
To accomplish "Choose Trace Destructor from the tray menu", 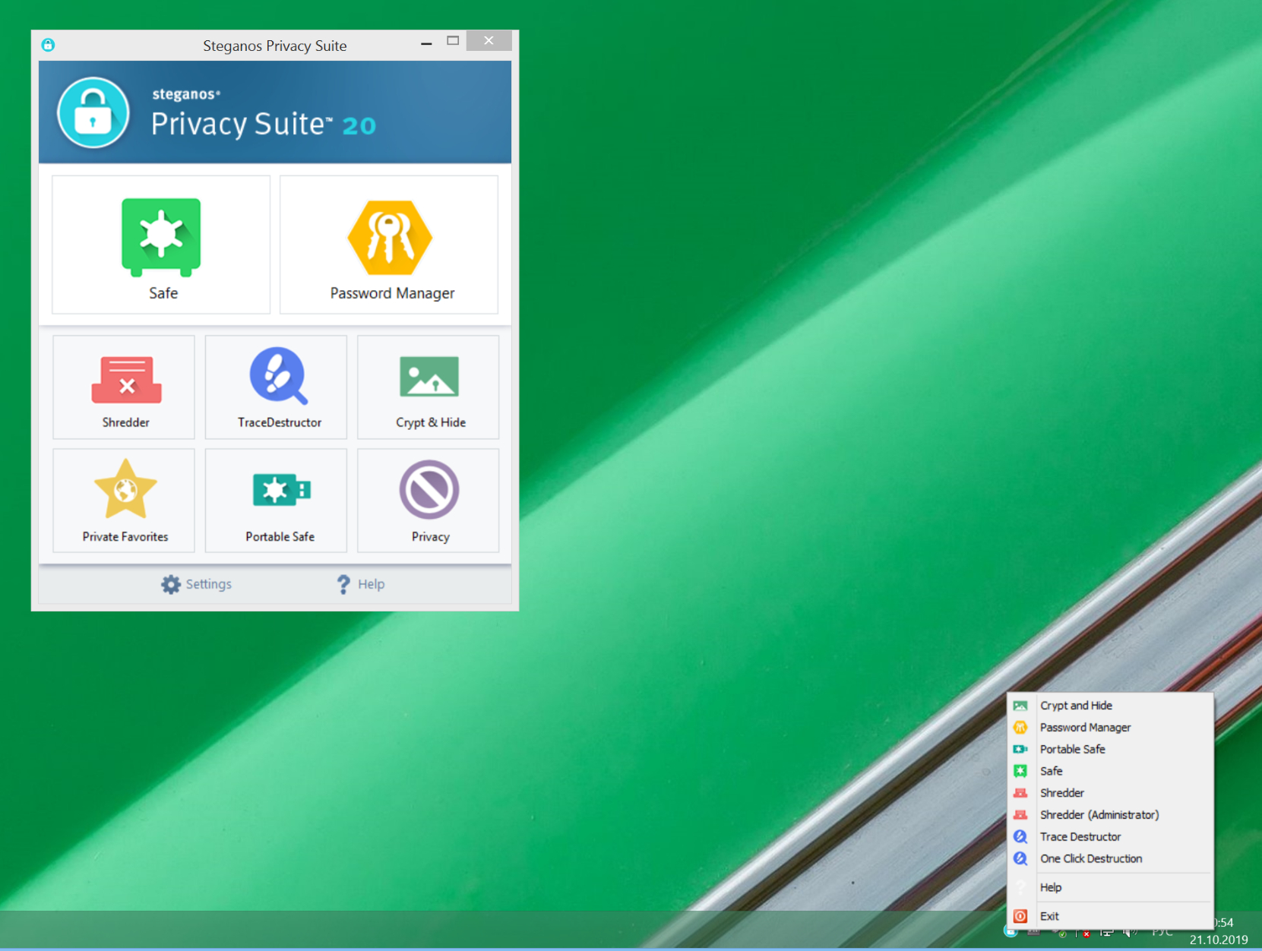I will [x=1110, y=836].
